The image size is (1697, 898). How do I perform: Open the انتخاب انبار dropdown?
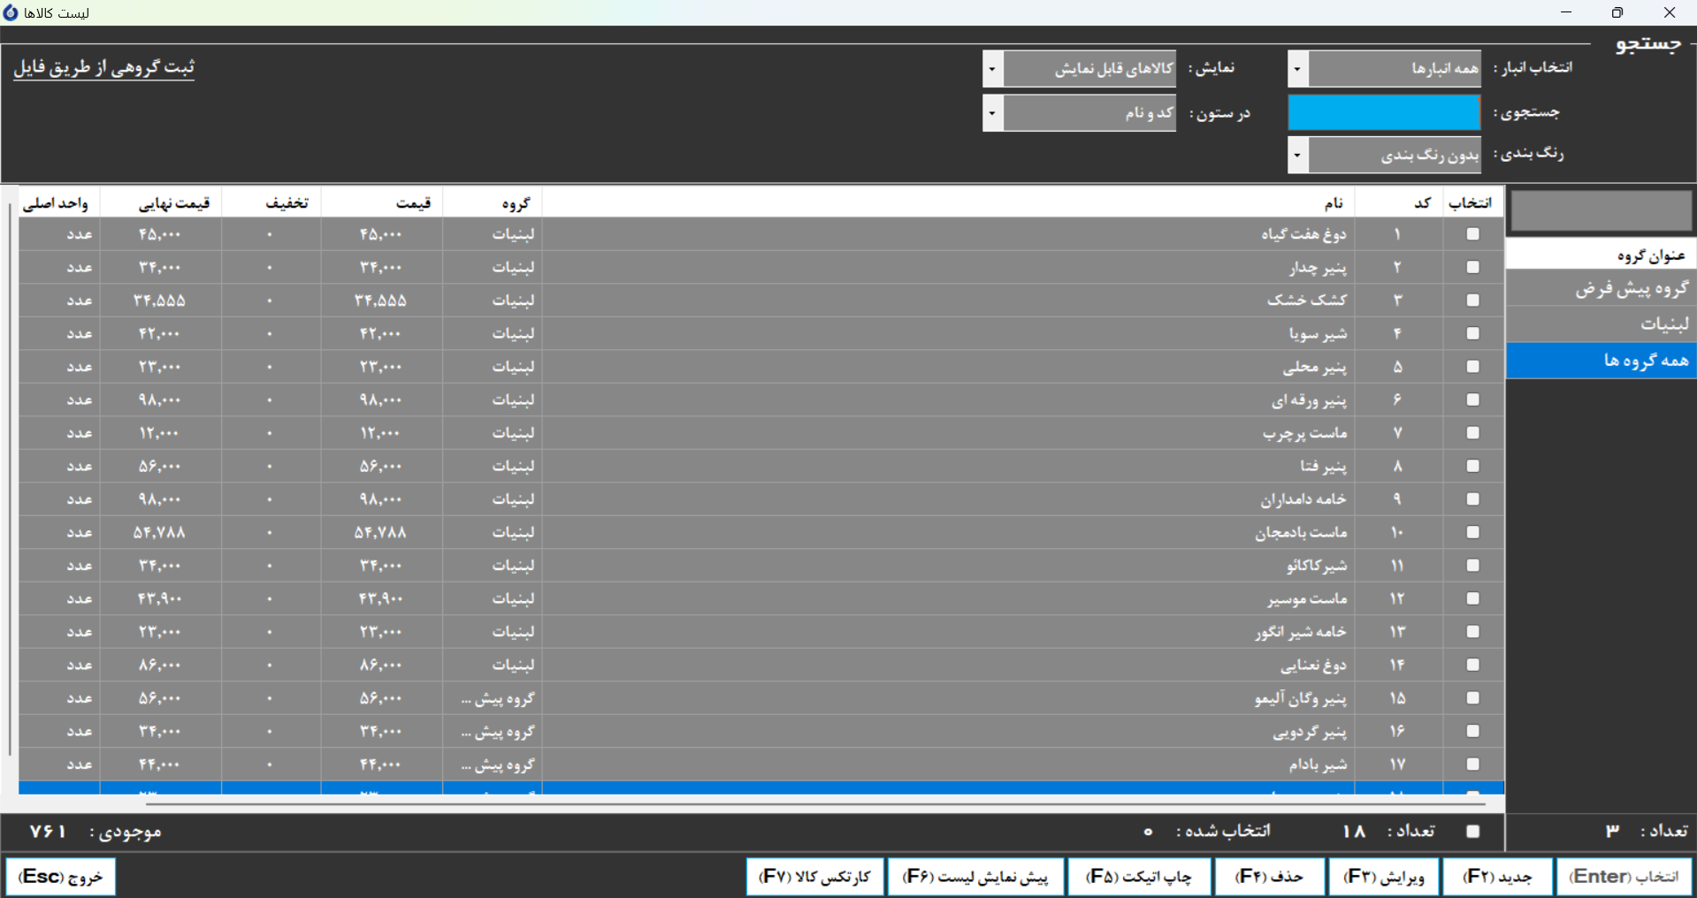tap(1297, 68)
